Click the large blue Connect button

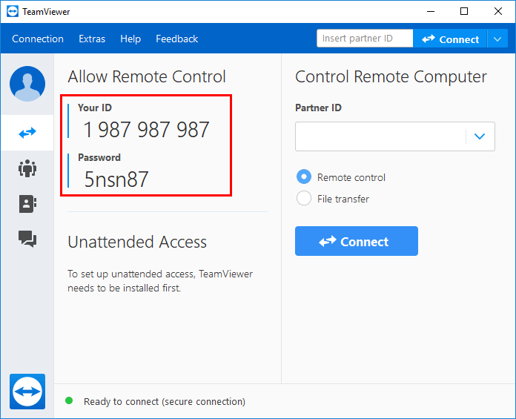[x=357, y=241]
